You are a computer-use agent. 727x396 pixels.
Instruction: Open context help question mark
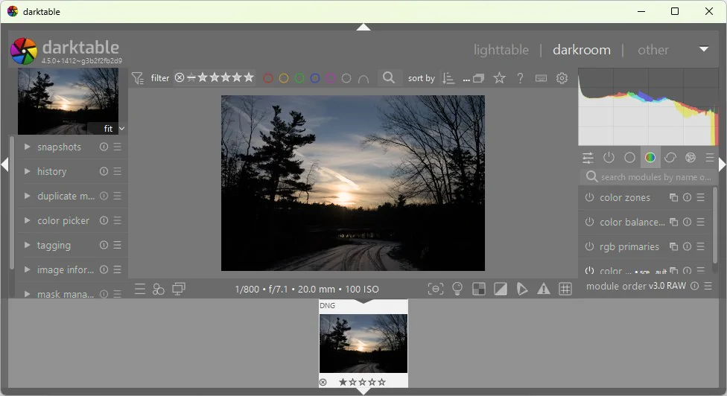(x=520, y=78)
